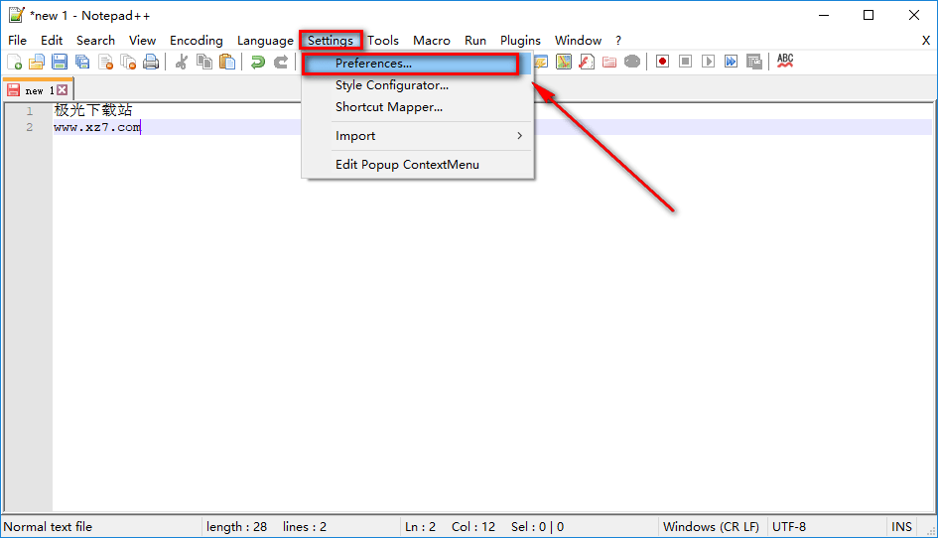Open the Plugins menu
The image size is (938, 538).
(x=520, y=41)
